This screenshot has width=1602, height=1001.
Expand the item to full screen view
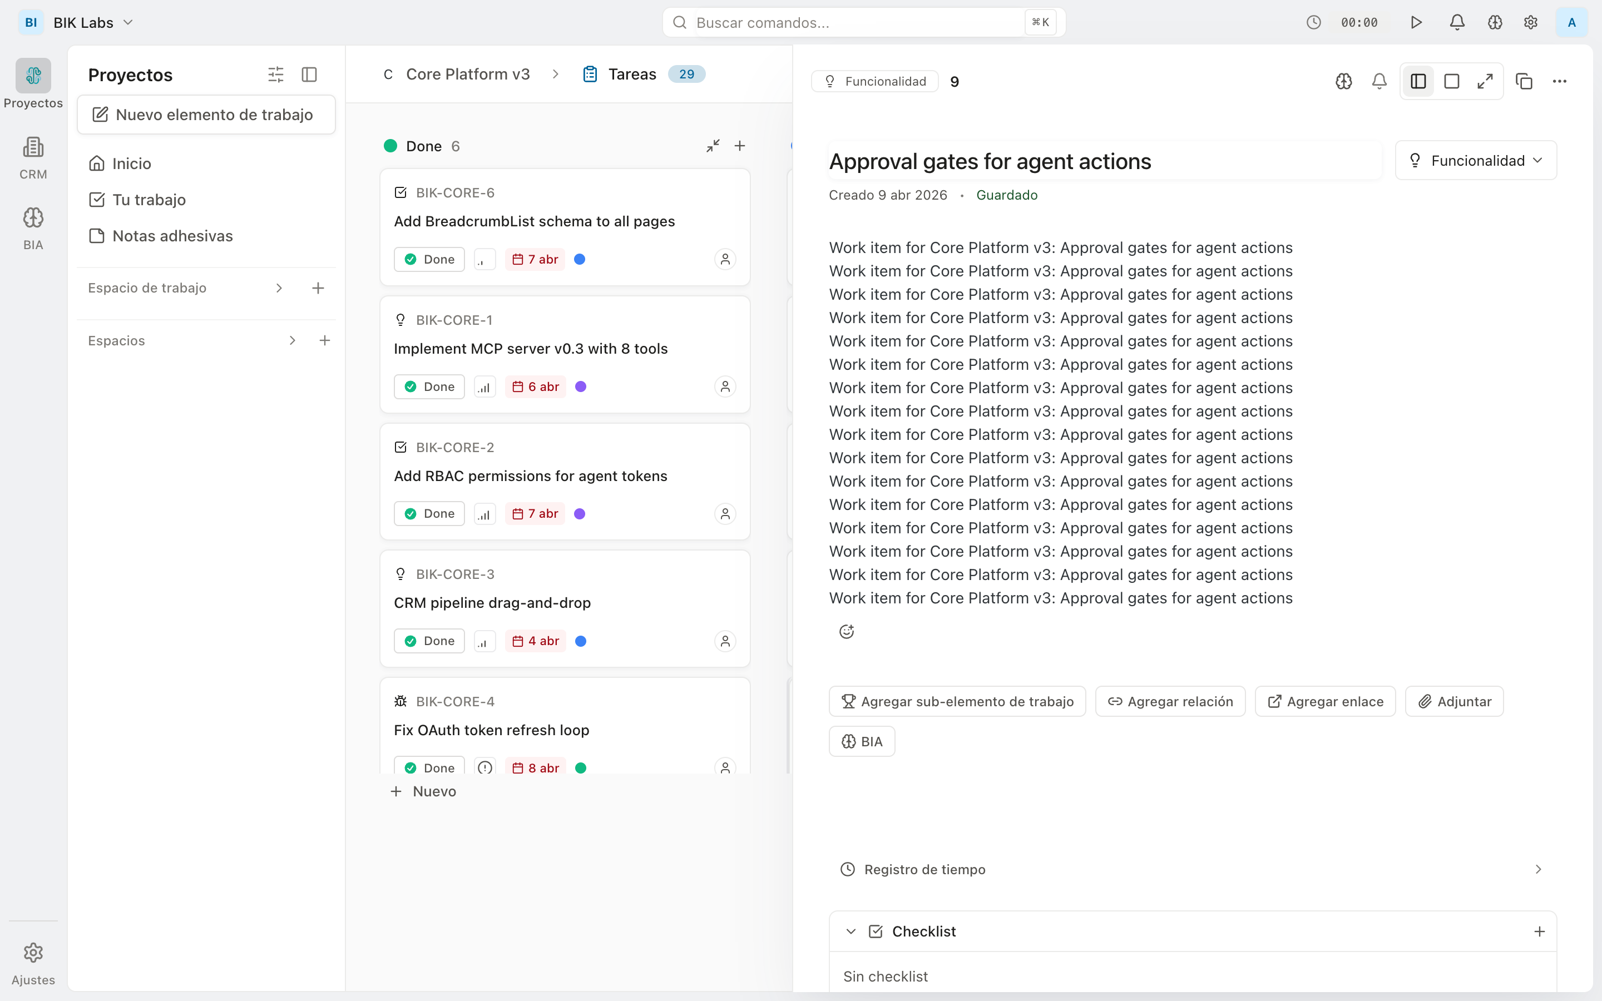[1486, 81]
